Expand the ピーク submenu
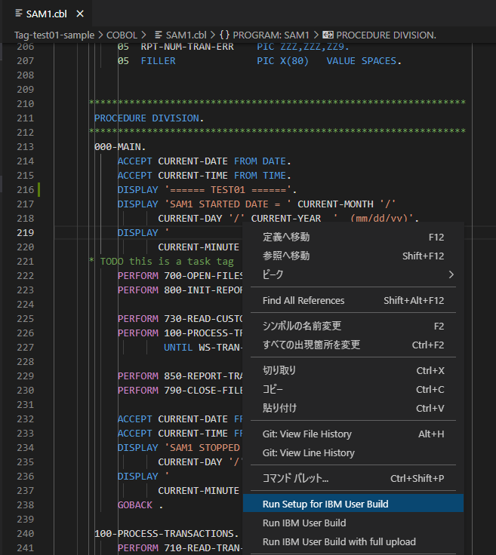The height and width of the screenshot is (555, 496). pos(353,274)
